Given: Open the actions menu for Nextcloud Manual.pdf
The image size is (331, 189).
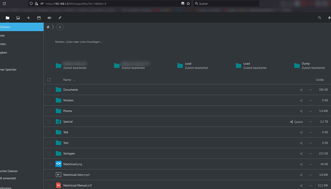Looking at the screenshot, I should 310,185.
